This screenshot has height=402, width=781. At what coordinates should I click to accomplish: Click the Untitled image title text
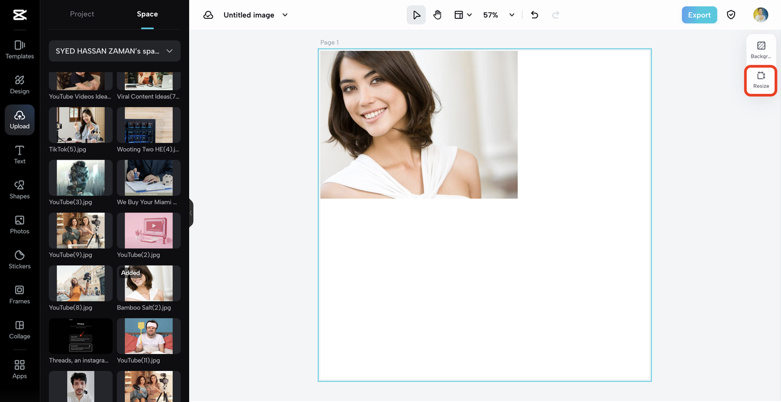[249, 15]
